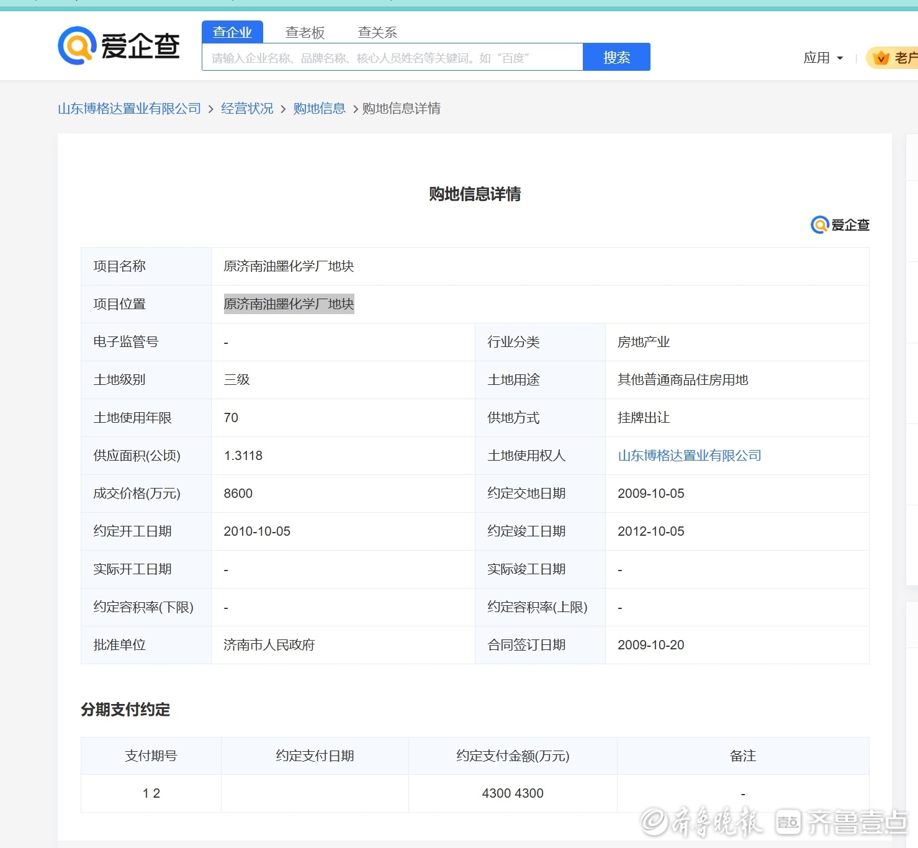Click the 约定支付金额(万元) column header

point(513,756)
